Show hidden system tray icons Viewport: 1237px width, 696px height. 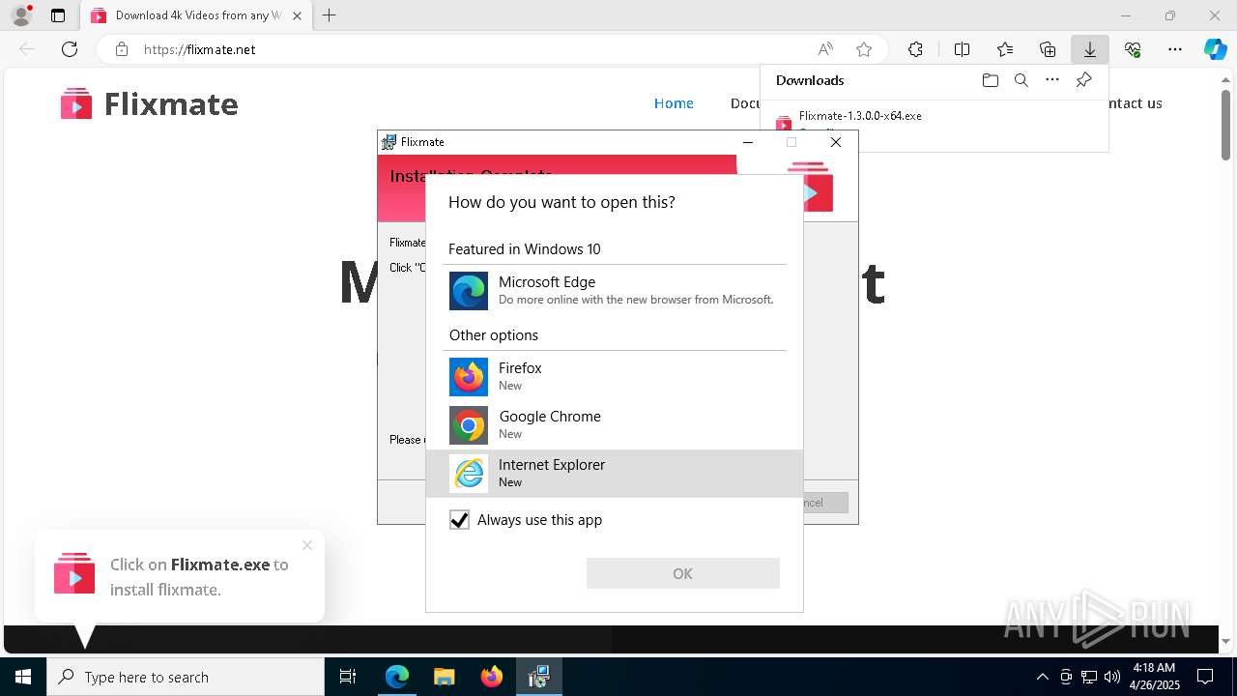tap(1042, 677)
